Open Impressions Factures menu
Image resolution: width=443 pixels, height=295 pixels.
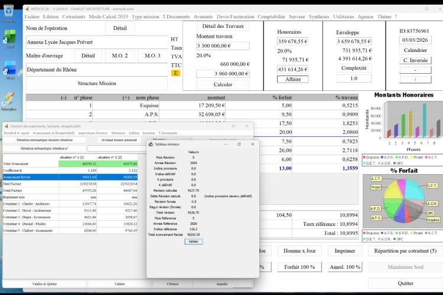93,133
